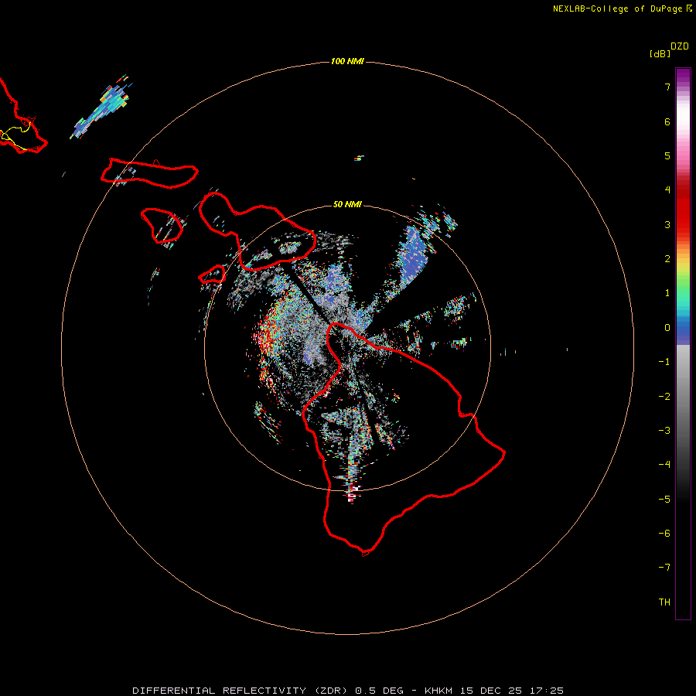Click the 6 value on the color scale
Screen dimensions: 696x696
pos(667,121)
